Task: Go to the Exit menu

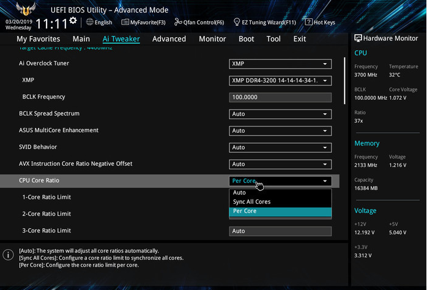Action: tap(300, 39)
